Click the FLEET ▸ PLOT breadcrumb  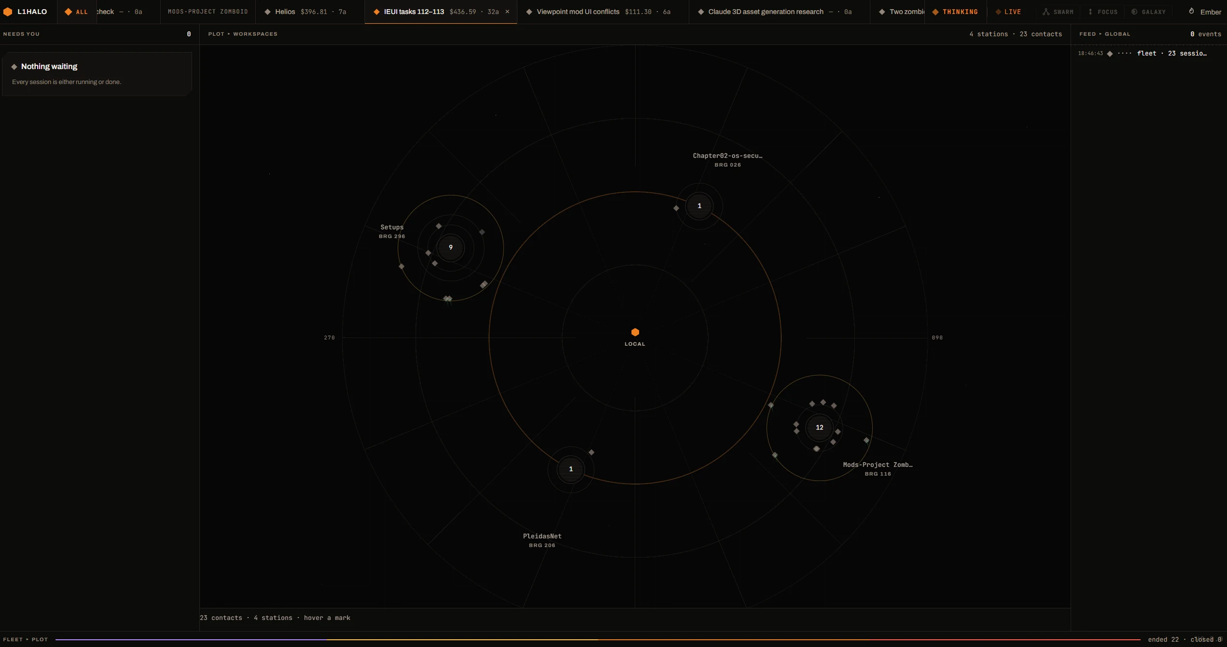[26, 639]
